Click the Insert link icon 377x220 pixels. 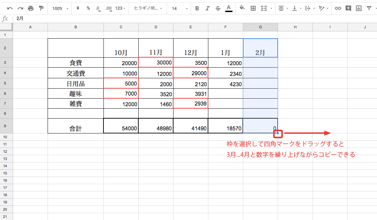tap(338, 8)
